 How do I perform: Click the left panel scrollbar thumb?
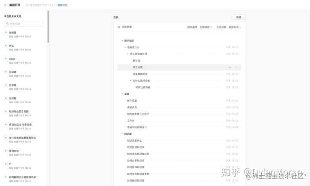point(48,27)
